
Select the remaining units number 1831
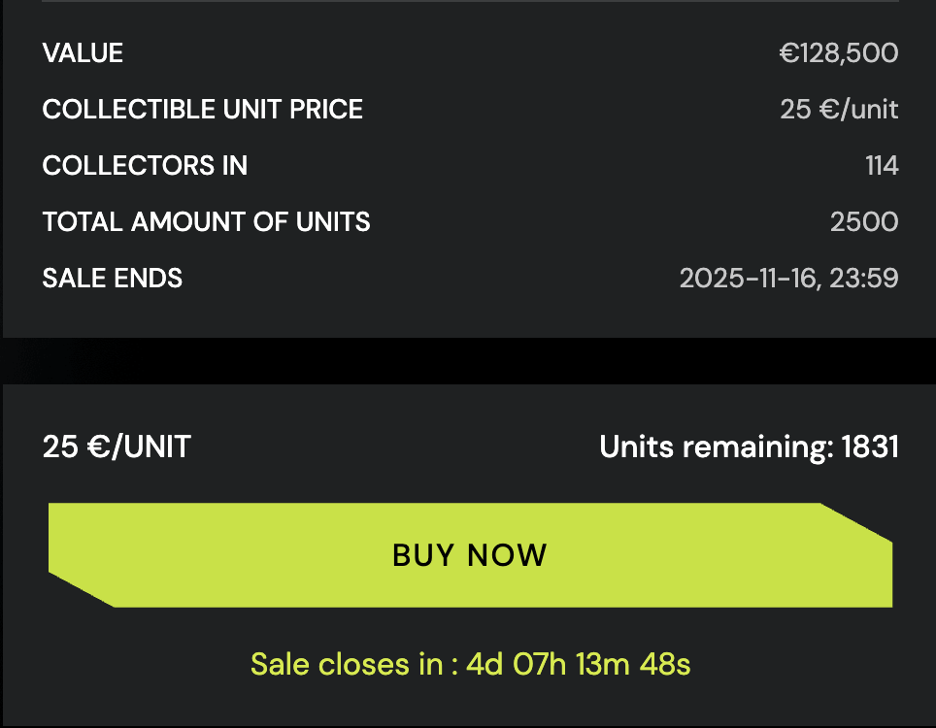[870, 447]
